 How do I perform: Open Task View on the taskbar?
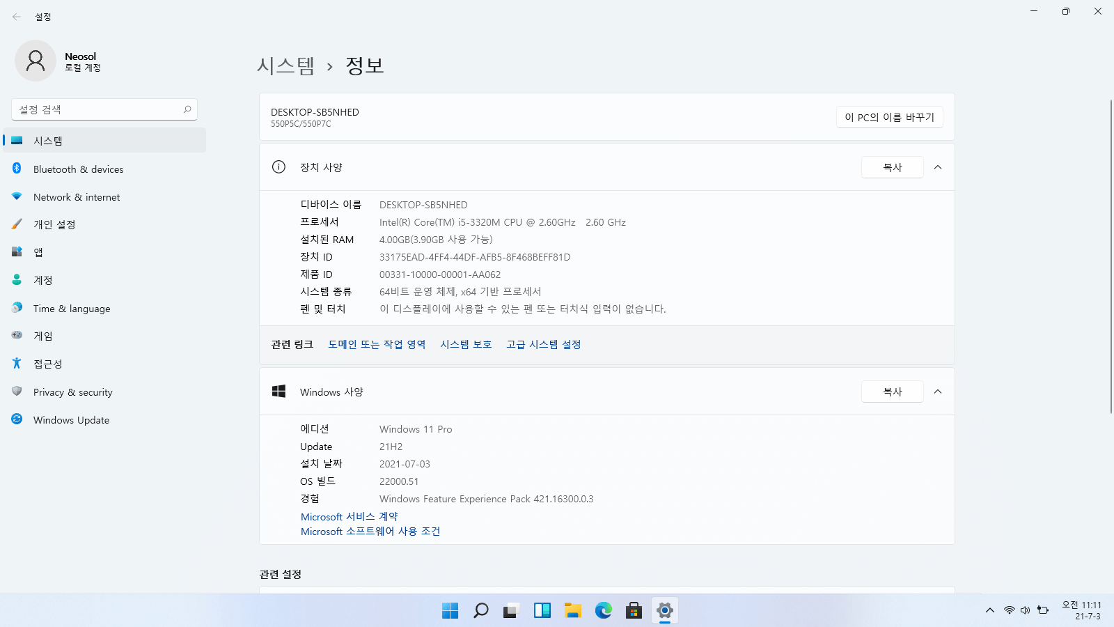point(512,611)
